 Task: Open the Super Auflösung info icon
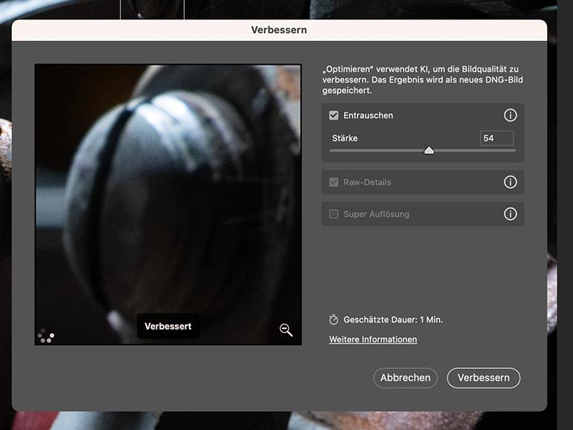510,214
